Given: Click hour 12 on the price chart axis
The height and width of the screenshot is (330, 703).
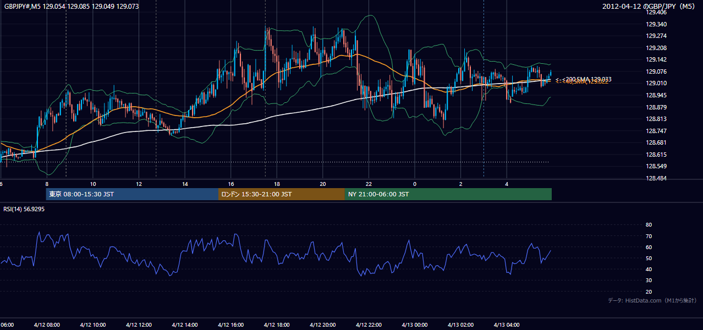Looking at the screenshot, I should tap(139, 184).
